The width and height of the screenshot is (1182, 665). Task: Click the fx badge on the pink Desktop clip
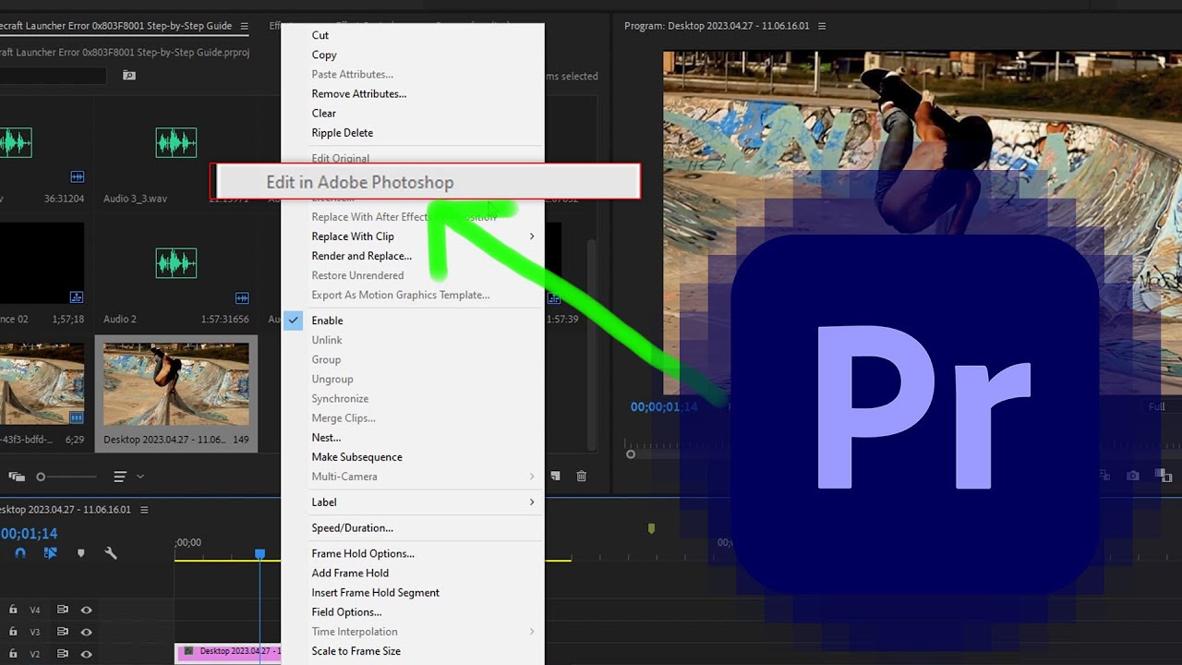[x=189, y=652]
